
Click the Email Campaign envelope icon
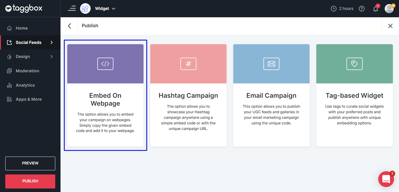271,64
